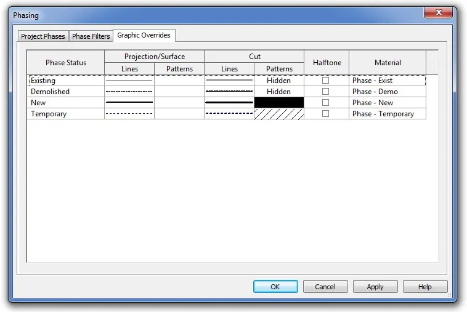Tick Halftone checkbox in Temporary row

click(x=325, y=114)
